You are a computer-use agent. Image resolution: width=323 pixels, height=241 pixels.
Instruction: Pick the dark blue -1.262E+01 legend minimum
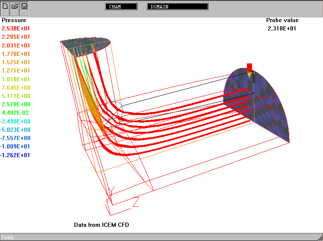pyautogui.click(x=16, y=155)
